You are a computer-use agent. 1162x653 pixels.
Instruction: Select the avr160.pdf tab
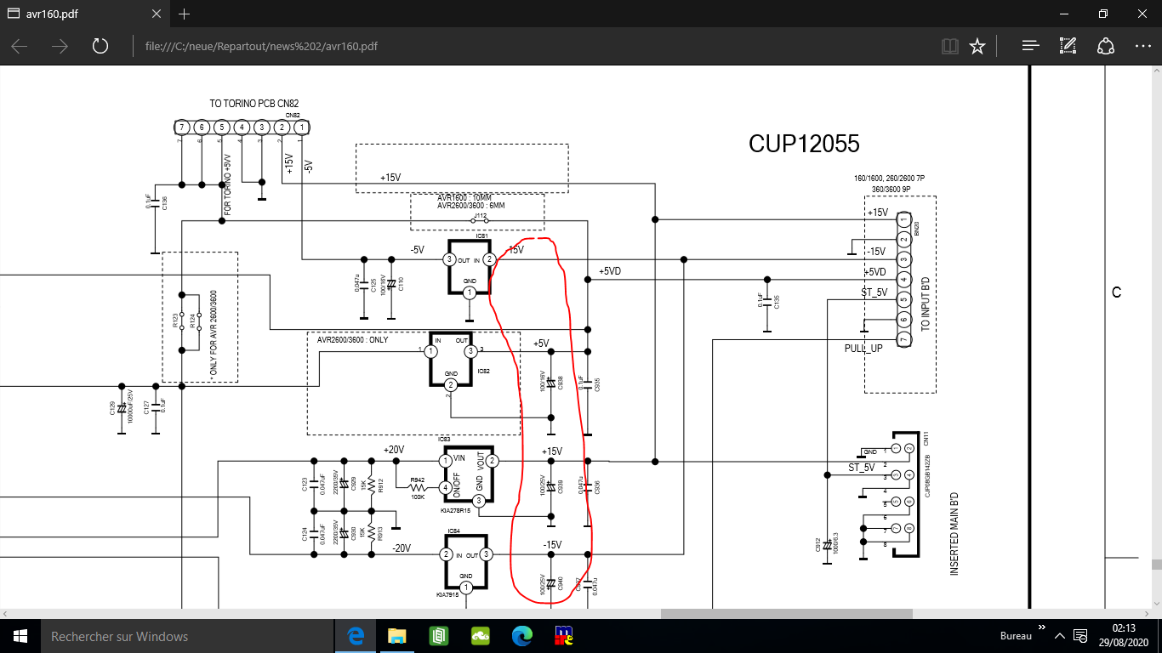click(x=84, y=14)
